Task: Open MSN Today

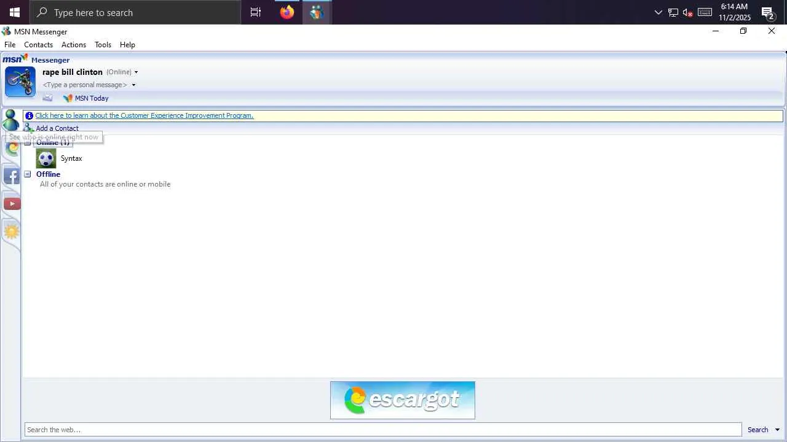Action: pos(85,98)
